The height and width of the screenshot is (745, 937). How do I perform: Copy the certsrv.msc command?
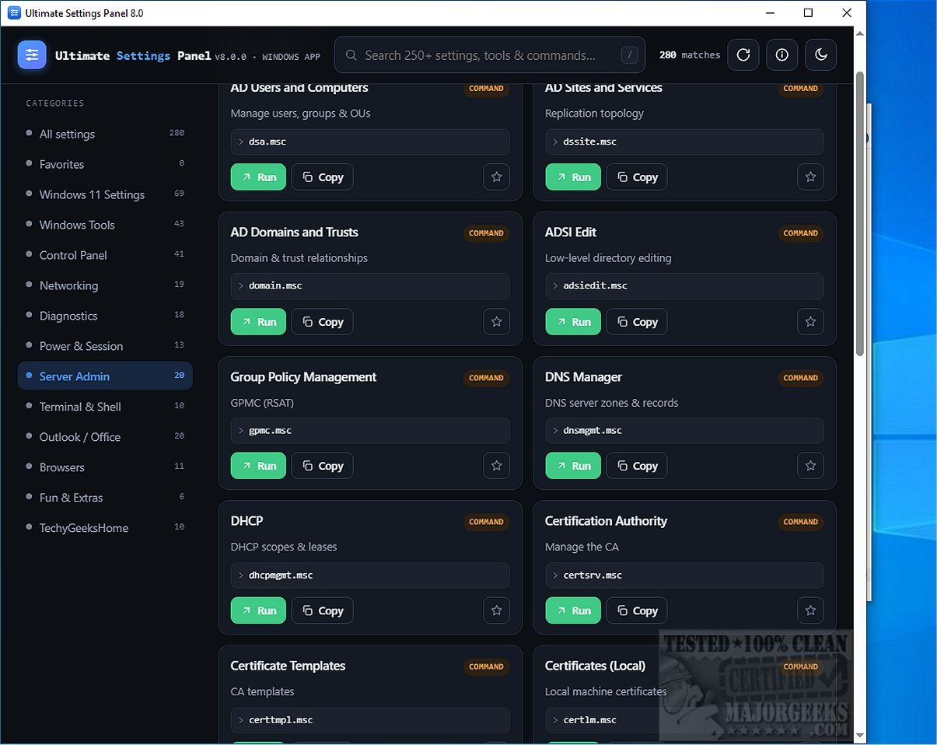[637, 610]
